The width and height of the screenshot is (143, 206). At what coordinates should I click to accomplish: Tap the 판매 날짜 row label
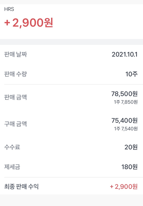(x=16, y=54)
